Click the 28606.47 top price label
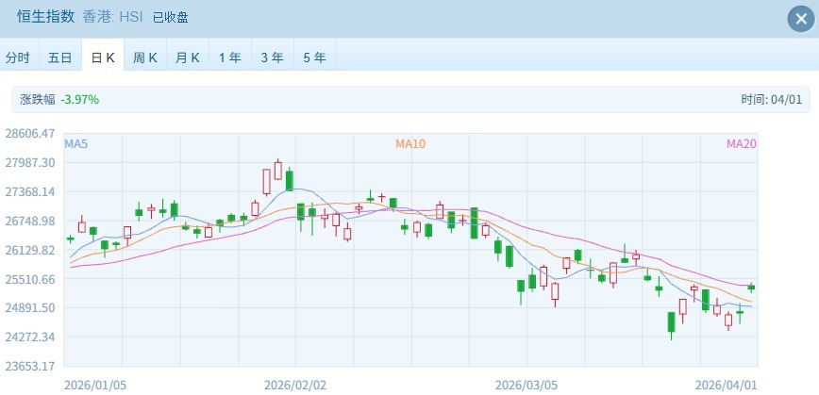The image size is (819, 395). tap(30, 135)
